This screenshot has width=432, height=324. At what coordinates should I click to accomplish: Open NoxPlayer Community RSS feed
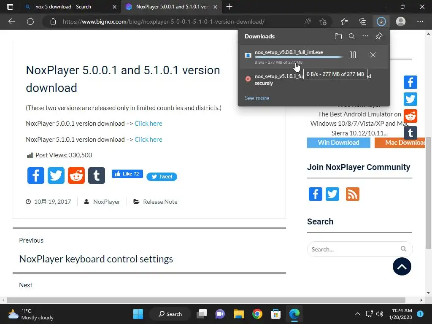353,194
